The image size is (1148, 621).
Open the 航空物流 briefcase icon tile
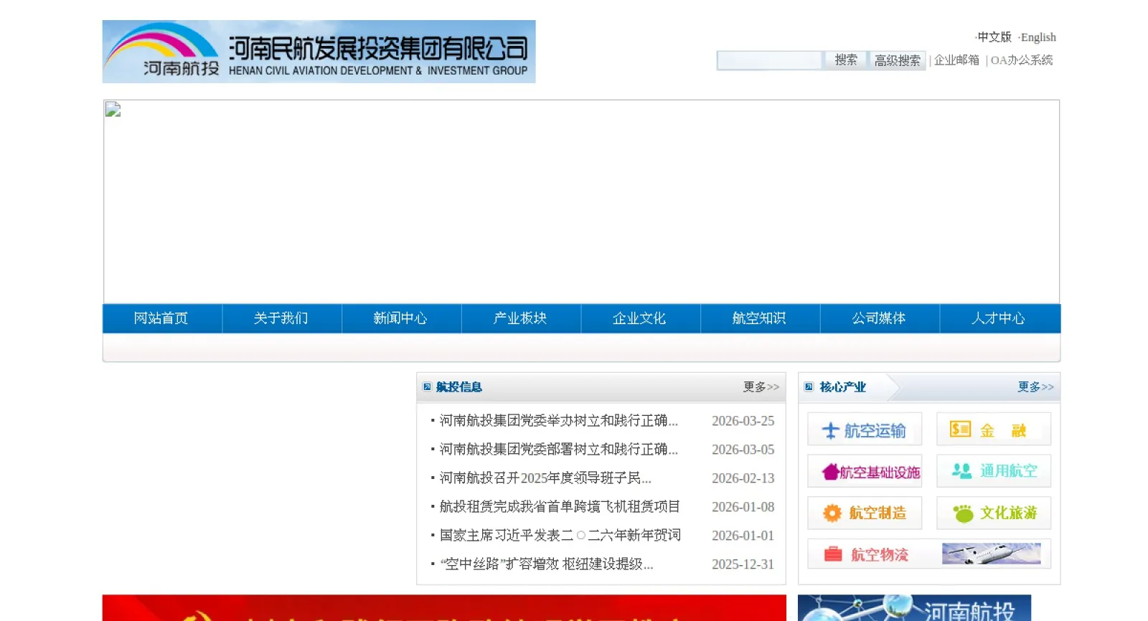pos(928,554)
